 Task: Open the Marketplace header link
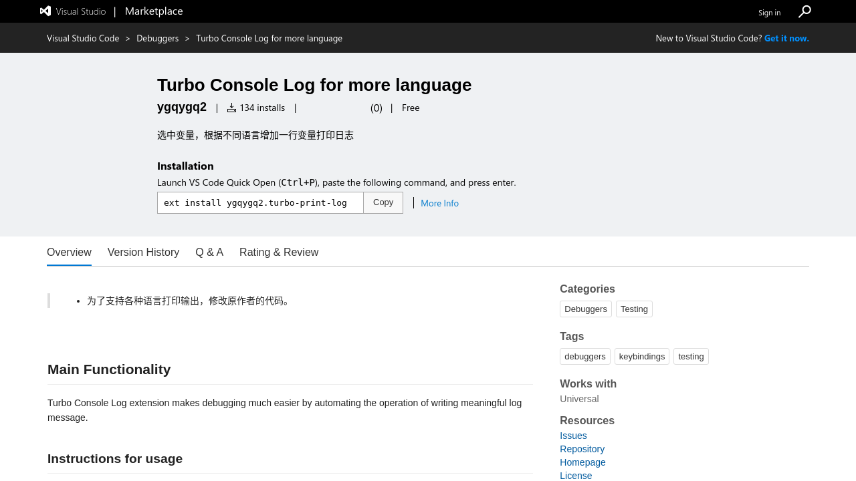[x=154, y=11]
